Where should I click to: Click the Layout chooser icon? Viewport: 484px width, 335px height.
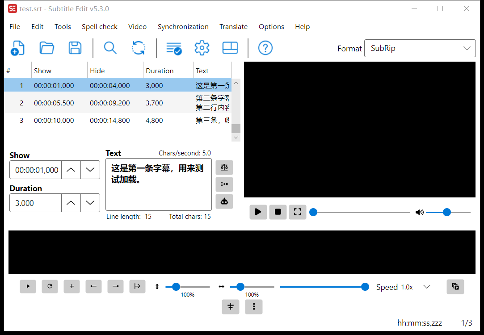point(230,48)
